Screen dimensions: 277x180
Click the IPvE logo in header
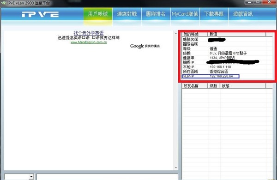[x=40, y=14]
